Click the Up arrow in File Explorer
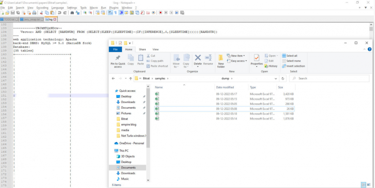Viewport: 375px width, 188px height. (131, 78)
